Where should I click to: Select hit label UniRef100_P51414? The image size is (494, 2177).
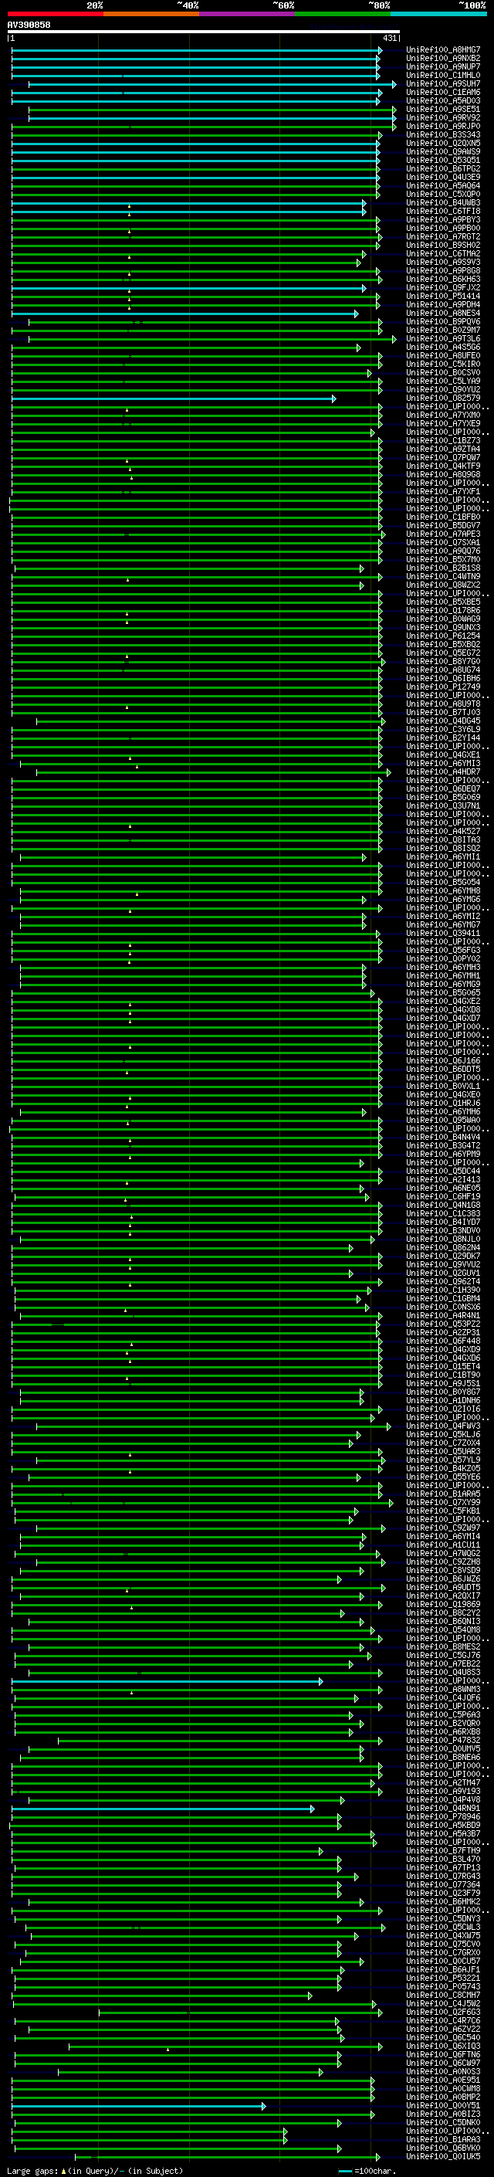point(442,297)
